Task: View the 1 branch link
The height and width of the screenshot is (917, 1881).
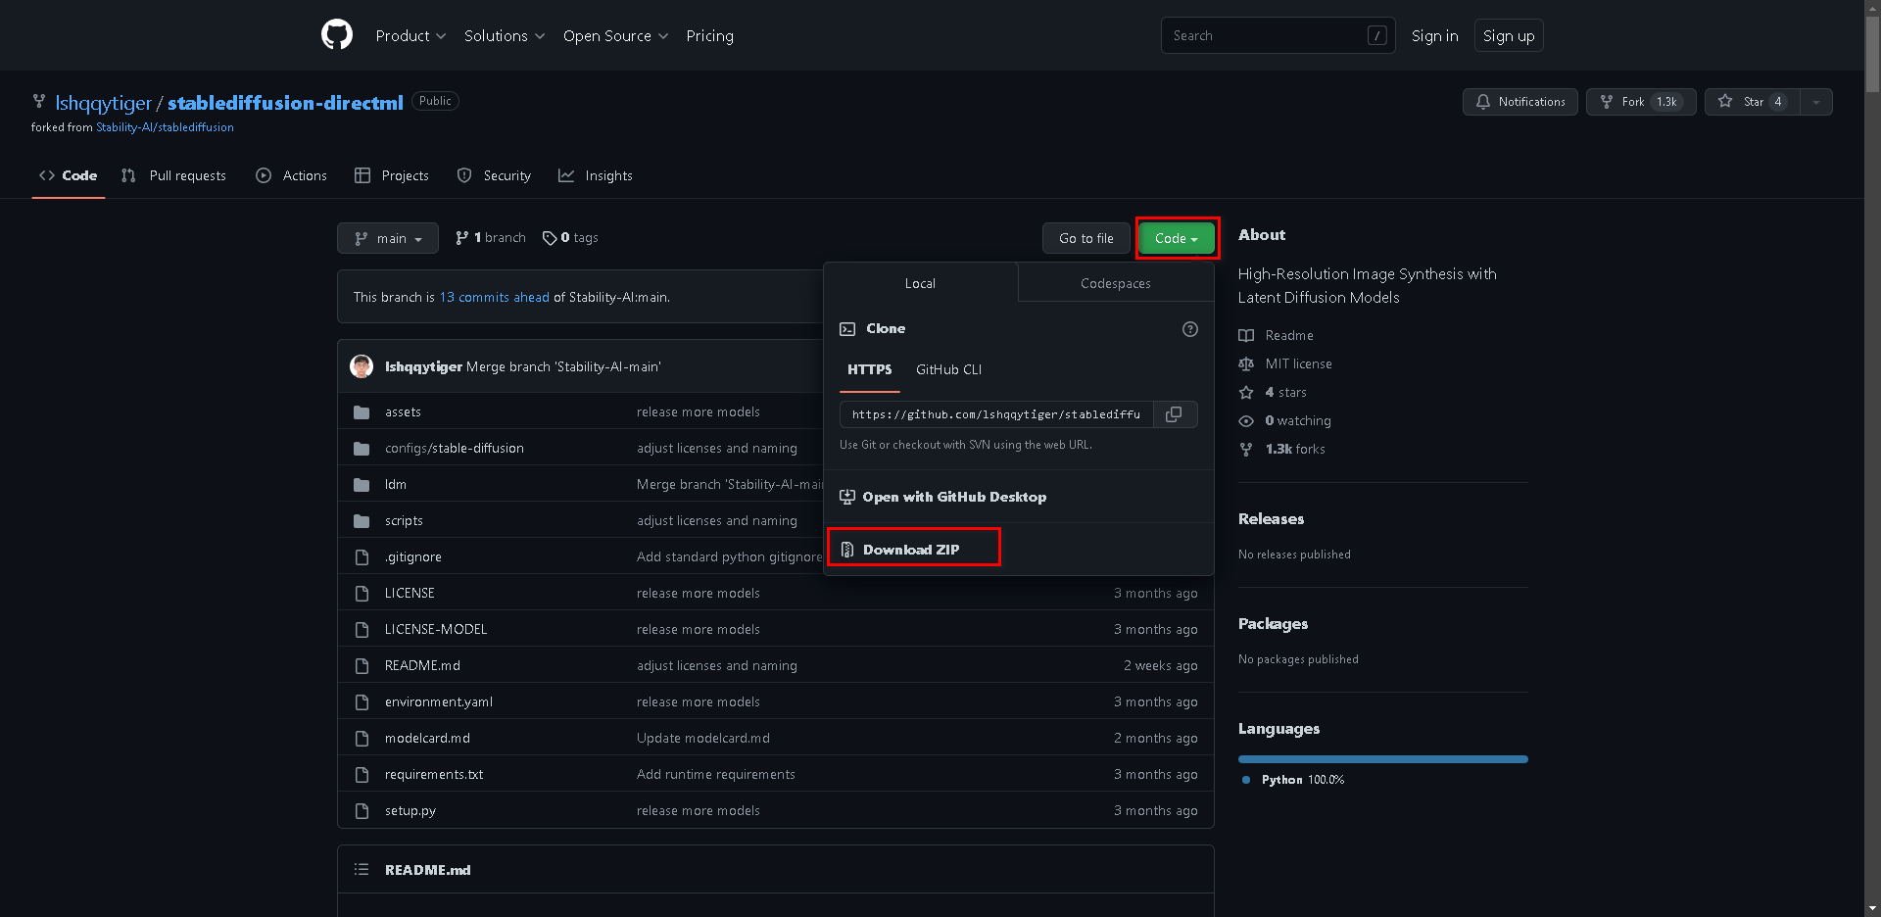Action: tap(491, 238)
